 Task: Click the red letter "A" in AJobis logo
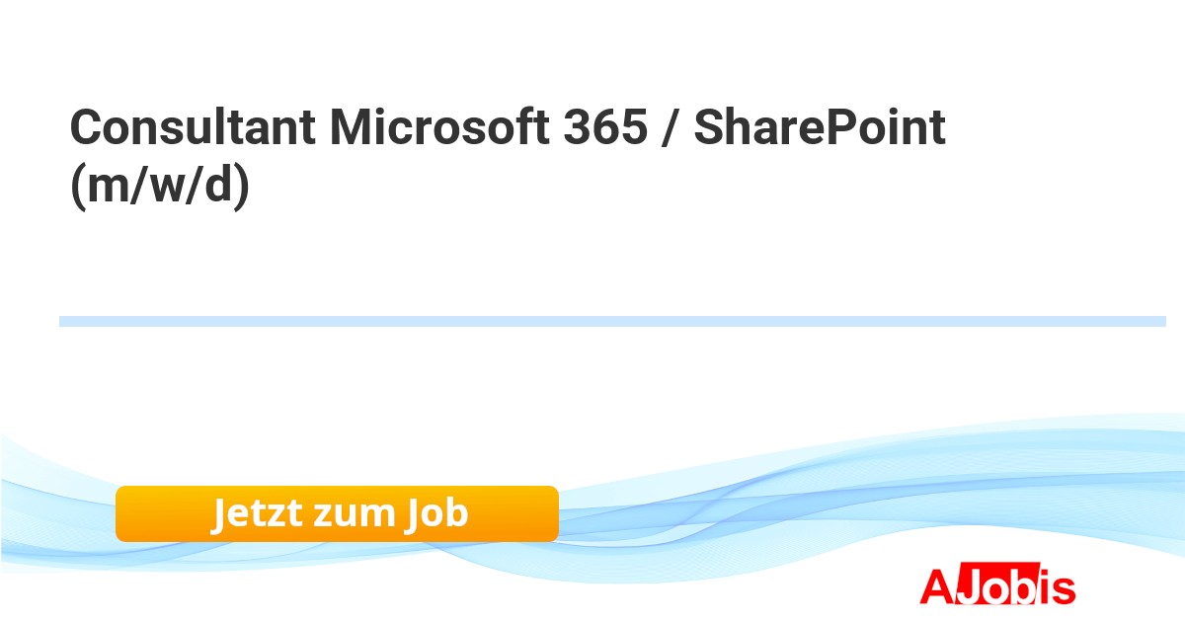point(935,586)
